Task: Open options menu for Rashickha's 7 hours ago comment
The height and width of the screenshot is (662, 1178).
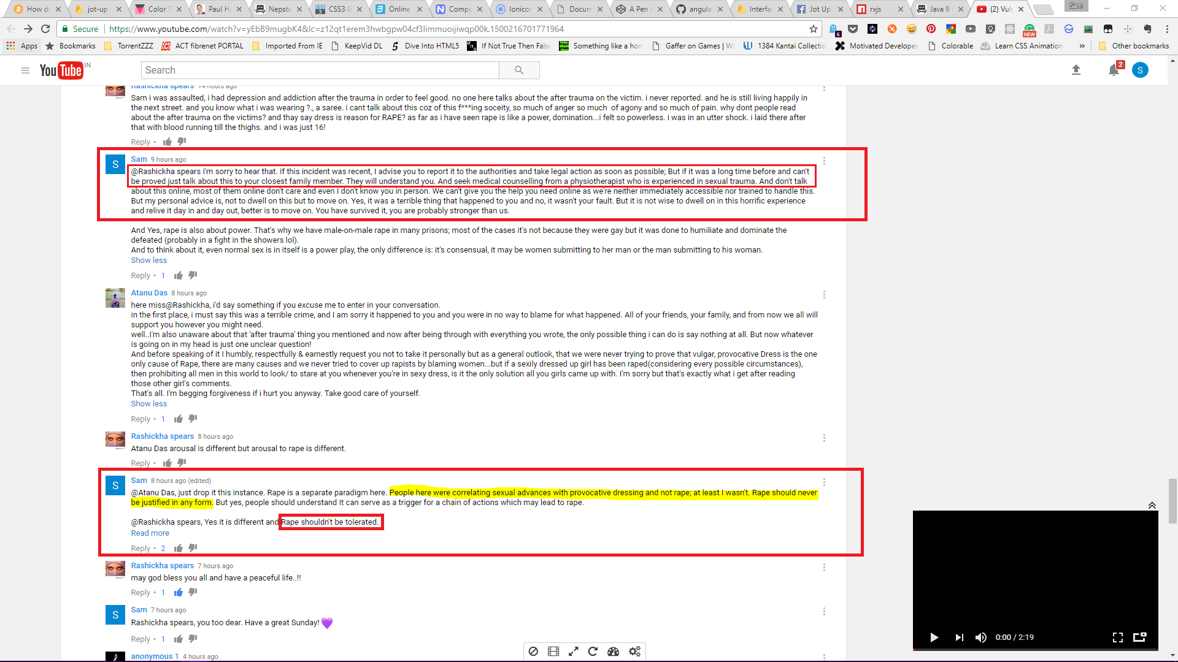Action: click(x=824, y=567)
